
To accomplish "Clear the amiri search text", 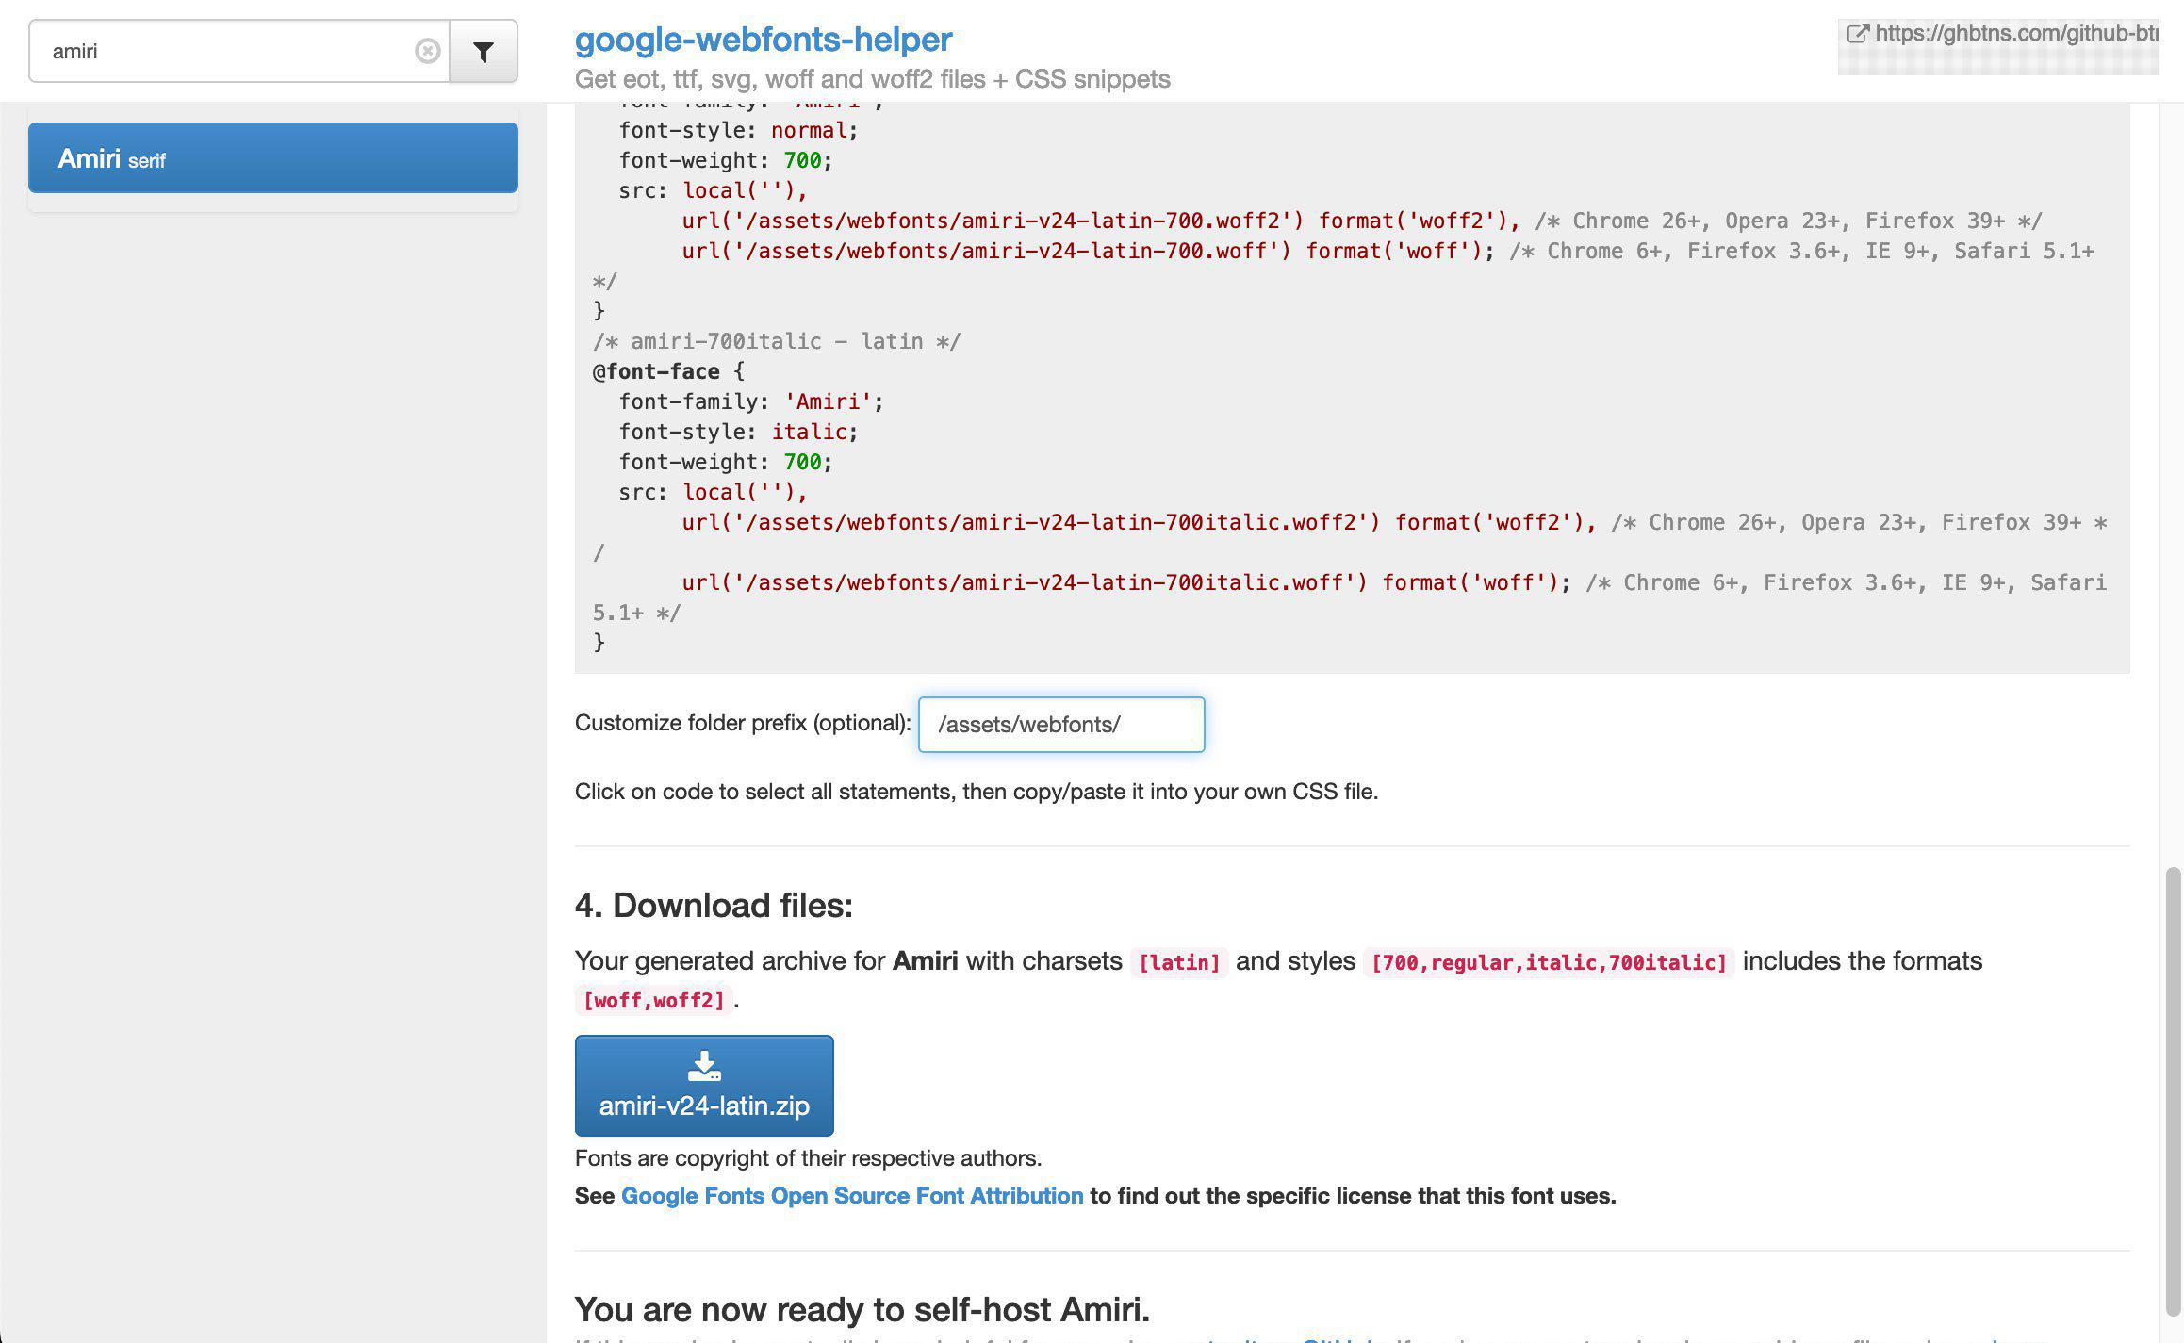I will tap(427, 51).
